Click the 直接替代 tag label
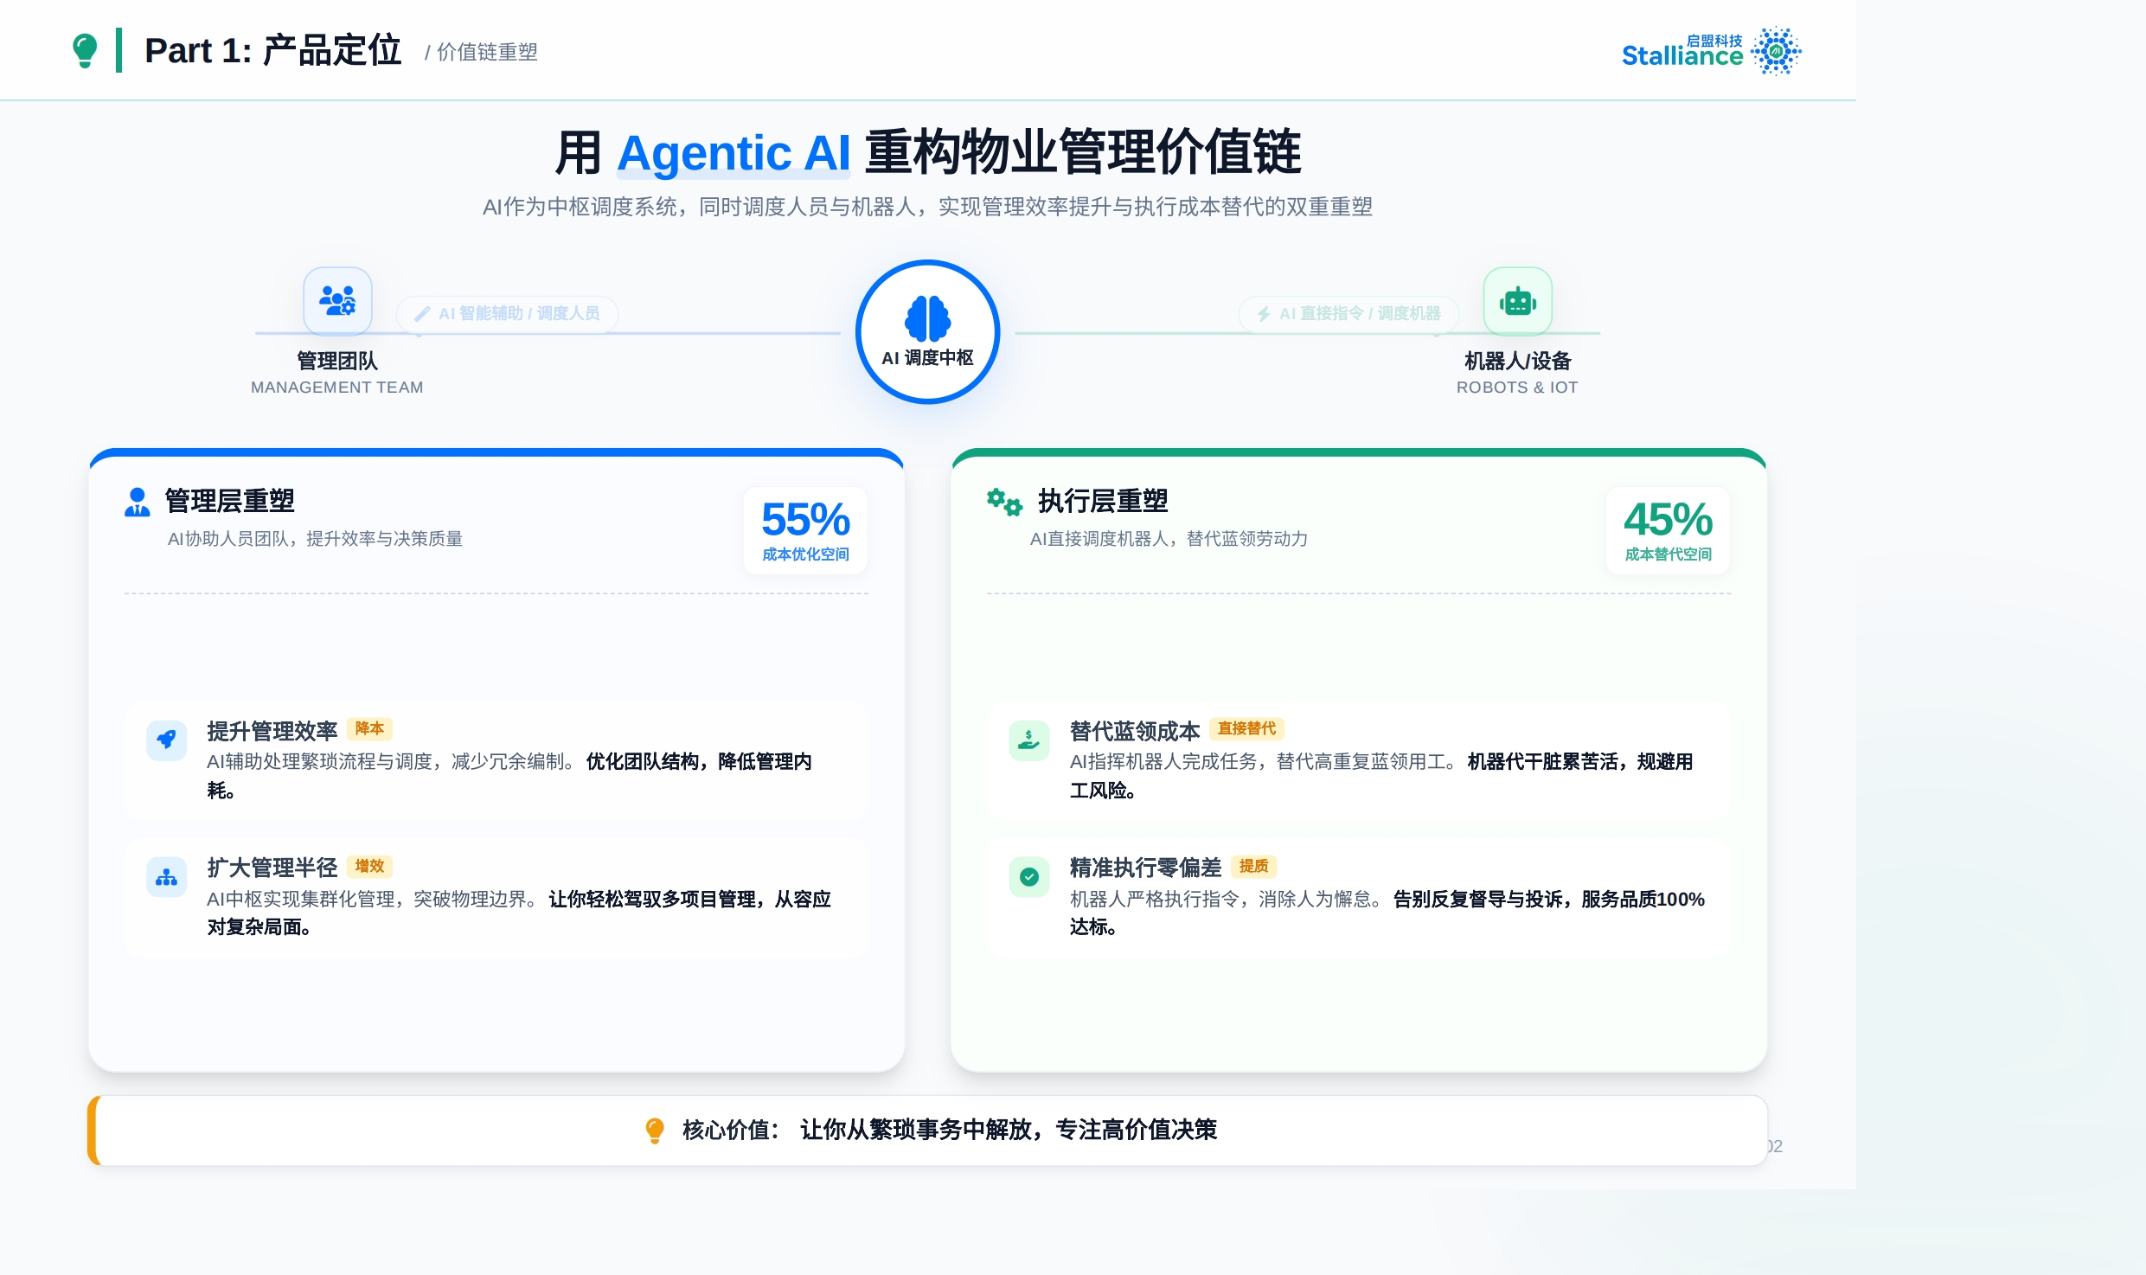Screen dimensions: 2146x1275 click(x=1246, y=728)
